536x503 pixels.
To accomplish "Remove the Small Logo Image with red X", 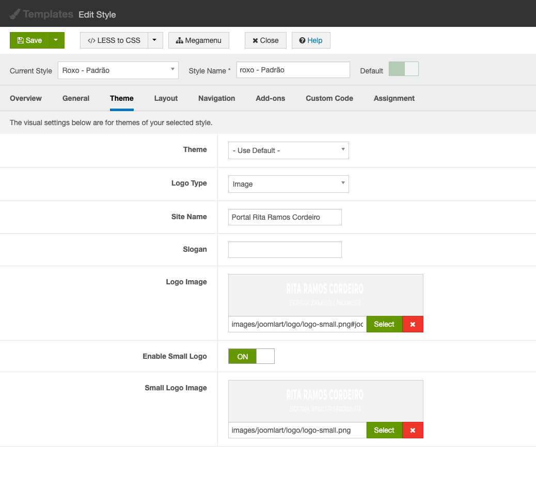I will pos(413,430).
